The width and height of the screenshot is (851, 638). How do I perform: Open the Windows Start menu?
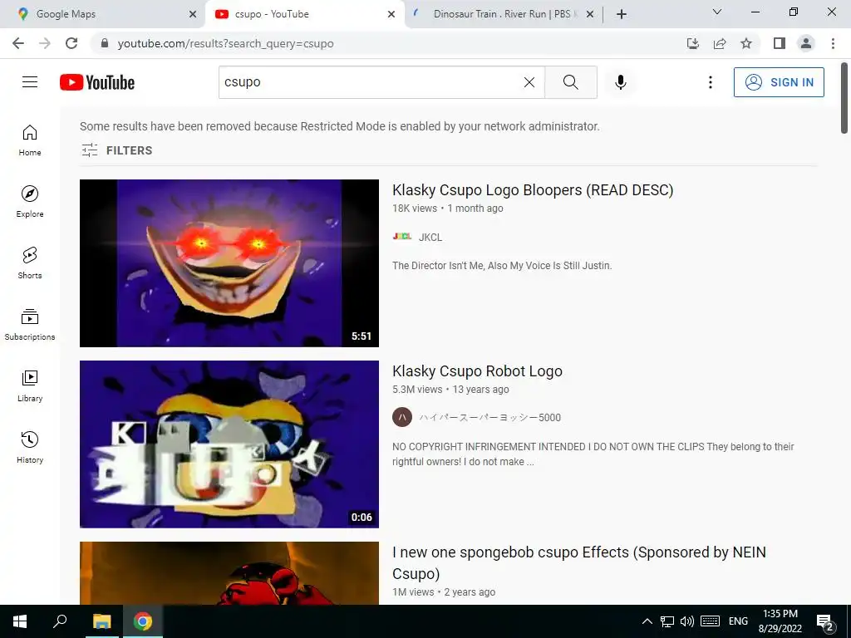click(20, 621)
